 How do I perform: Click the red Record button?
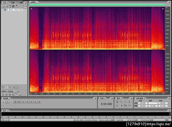pos(39,102)
